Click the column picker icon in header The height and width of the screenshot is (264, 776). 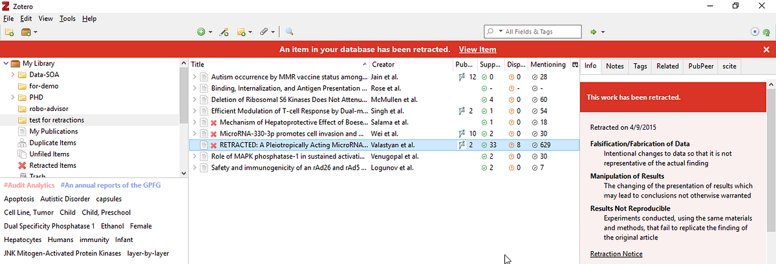coord(574,65)
